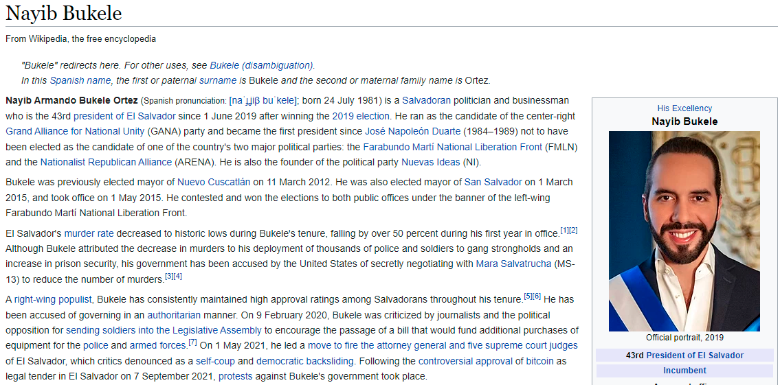Jump to citation [3]

pos(169,277)
